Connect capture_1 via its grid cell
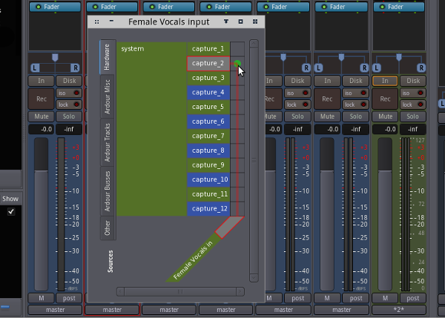This screenshot has height=318, width=445. coord(237,49)
